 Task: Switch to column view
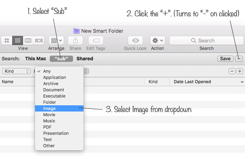(x=28, y=40)
